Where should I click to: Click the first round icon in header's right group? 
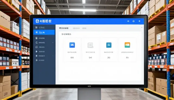click(128, 21)
